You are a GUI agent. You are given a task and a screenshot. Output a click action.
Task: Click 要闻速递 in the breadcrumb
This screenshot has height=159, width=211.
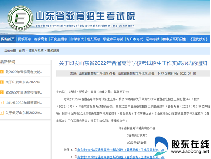[x=53, y=51]
